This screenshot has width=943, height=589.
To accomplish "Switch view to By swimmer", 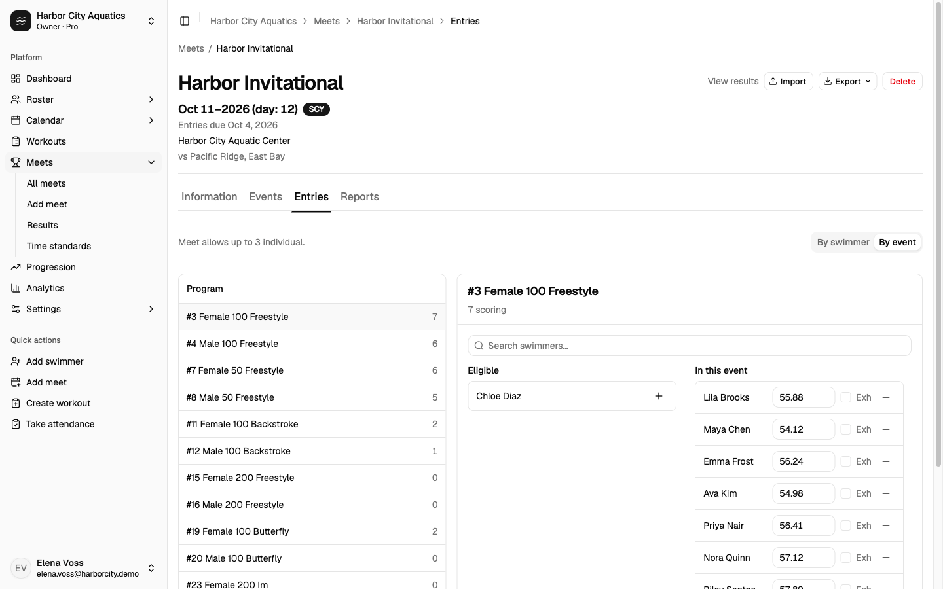I will (x=843, y=242).
